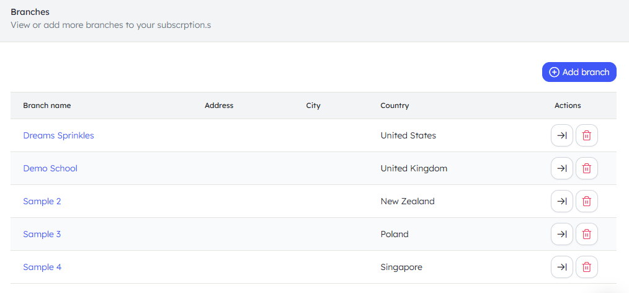This screenshot has width=629, height=293.
Task: Click the Add branch button
Action: point(579,72)
